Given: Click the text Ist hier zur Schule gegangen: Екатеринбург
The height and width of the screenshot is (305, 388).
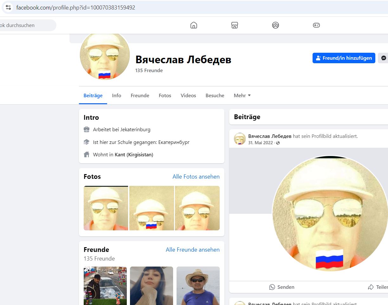Looking at the screenshot, I should click(x=141, y=142).
